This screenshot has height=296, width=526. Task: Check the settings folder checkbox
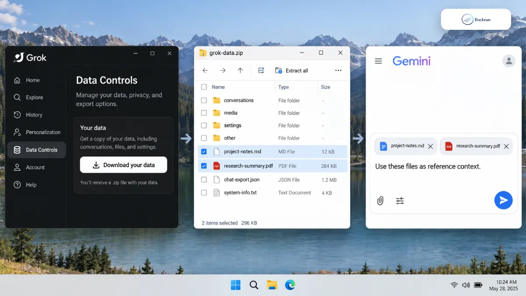[x=204, y=125]
